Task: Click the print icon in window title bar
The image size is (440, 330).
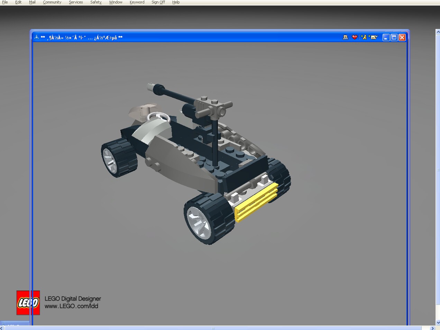Action: (345, 37)
